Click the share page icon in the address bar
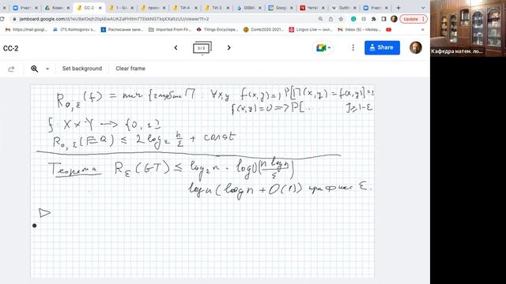Screen dimensions: 506x284 [x=330, y=19]
